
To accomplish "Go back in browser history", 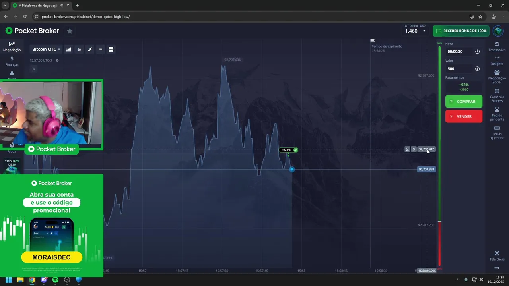I will 6,17.
